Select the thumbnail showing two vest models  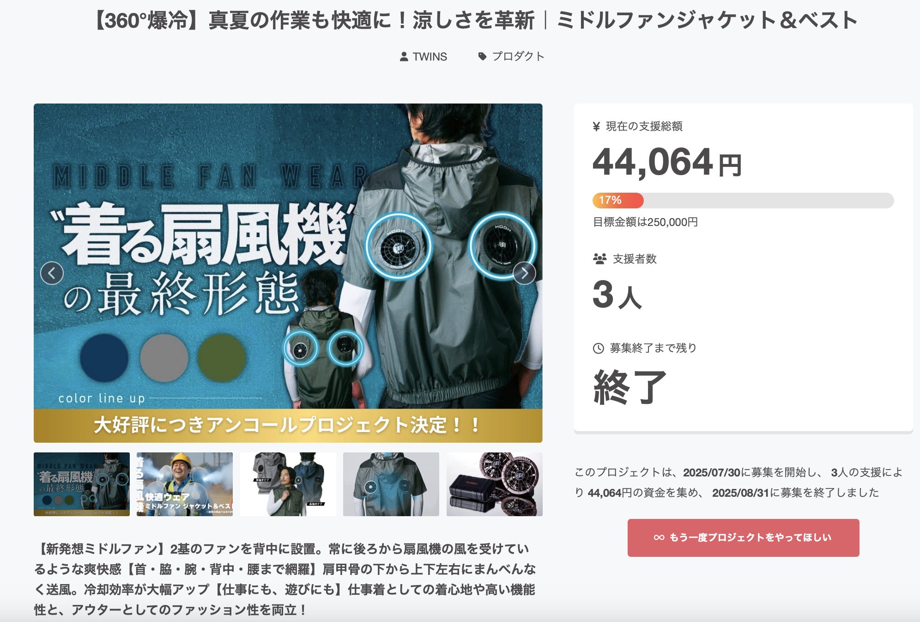pos(288,484)
